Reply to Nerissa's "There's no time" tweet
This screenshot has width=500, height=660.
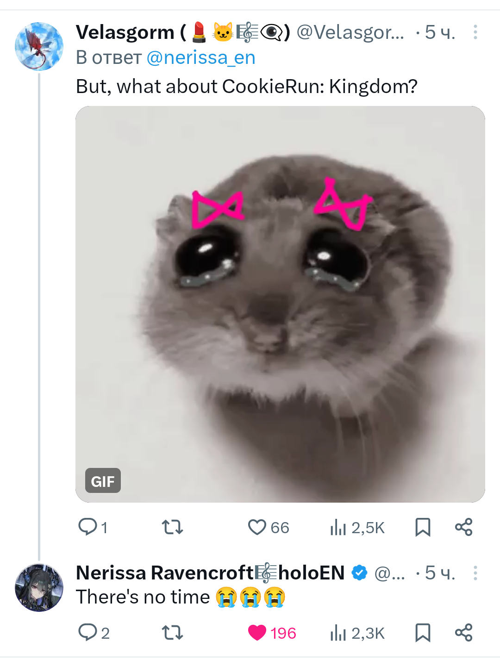point(87,632)
